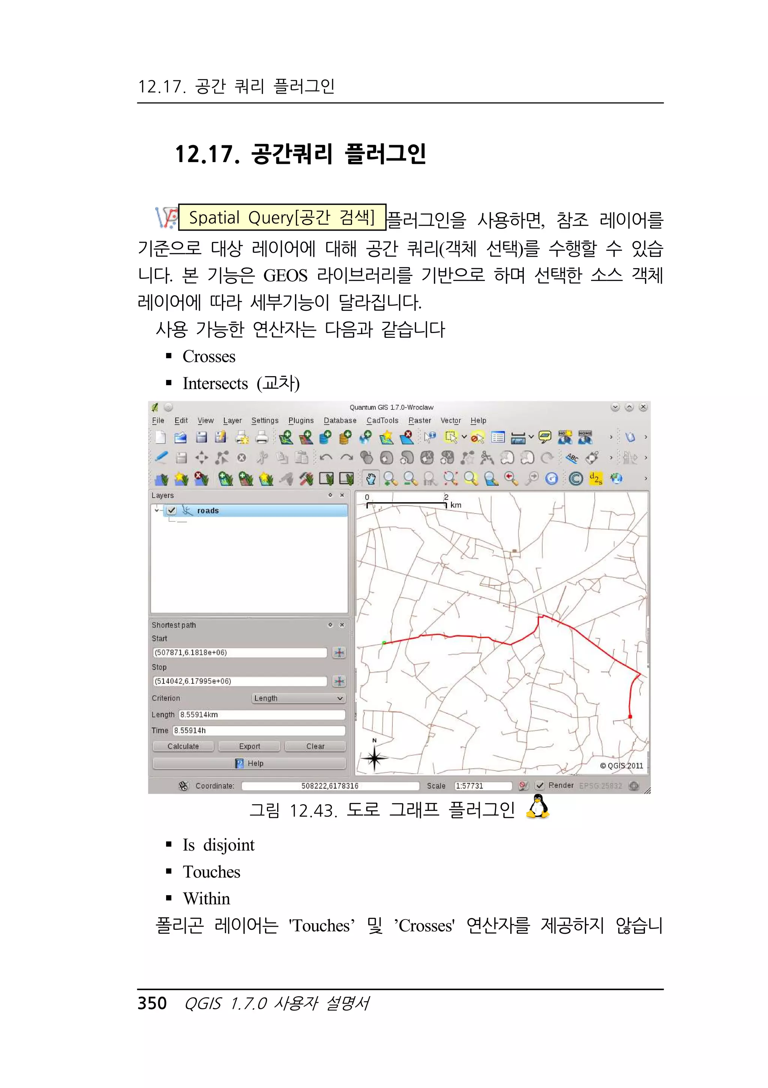Open the Measure tool dropdown arrow

click(x=531, y=437)
